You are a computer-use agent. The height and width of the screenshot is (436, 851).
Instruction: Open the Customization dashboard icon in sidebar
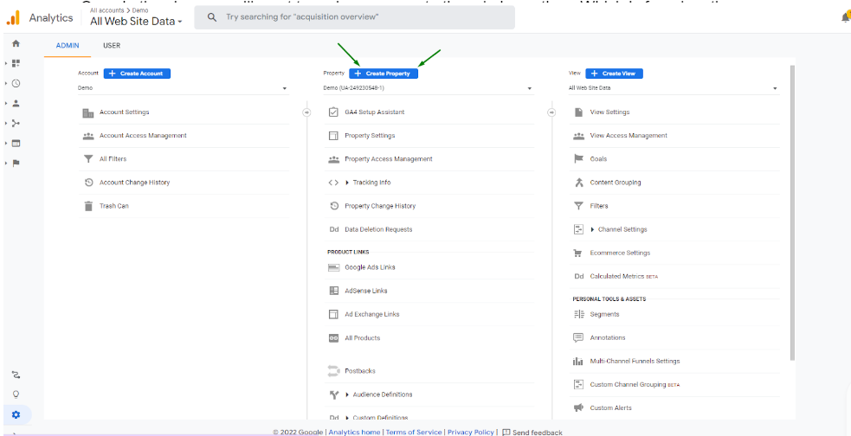(16, 63)
